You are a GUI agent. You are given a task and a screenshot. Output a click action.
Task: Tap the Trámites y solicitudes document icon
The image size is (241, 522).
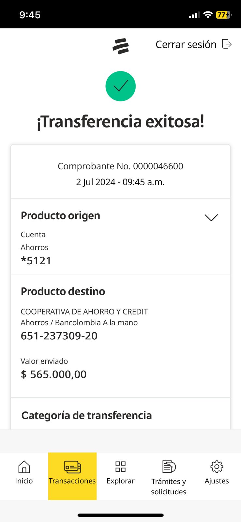169,467
